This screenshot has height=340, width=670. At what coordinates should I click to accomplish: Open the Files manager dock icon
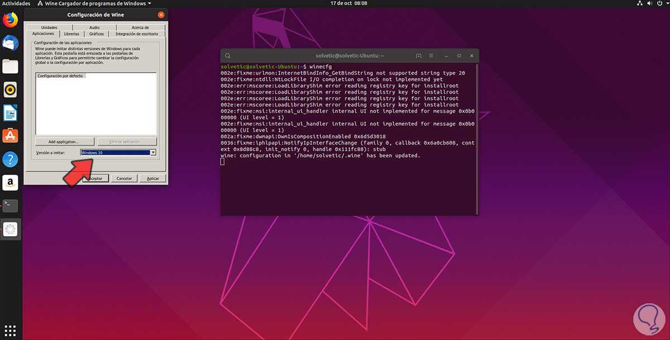[11, 66]
